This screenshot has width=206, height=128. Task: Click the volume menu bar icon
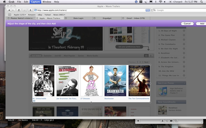[x=165, y=2]
